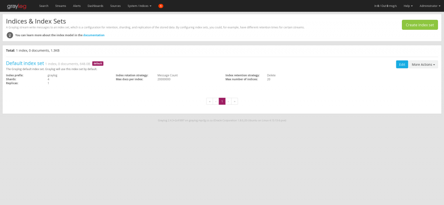Click the Graylog version footer text
The height and width of the screenshot is (205, 444).
click(x=222, y=120)
